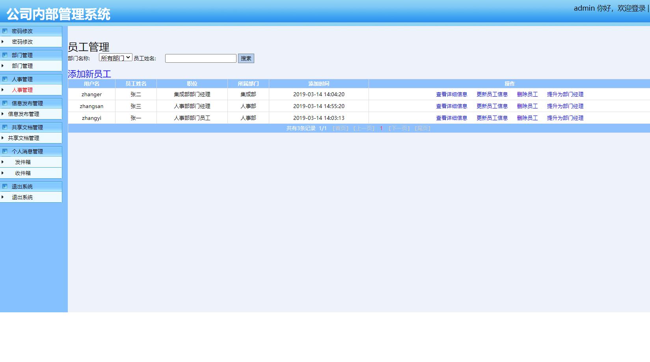This screenshot has height=362, width=650.
Task: Open the 所有部门 department dropdown
Action: [115, 58]
